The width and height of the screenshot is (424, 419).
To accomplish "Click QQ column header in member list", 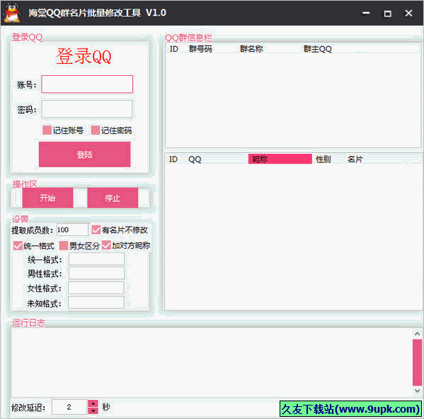I will tap(195, 159).
